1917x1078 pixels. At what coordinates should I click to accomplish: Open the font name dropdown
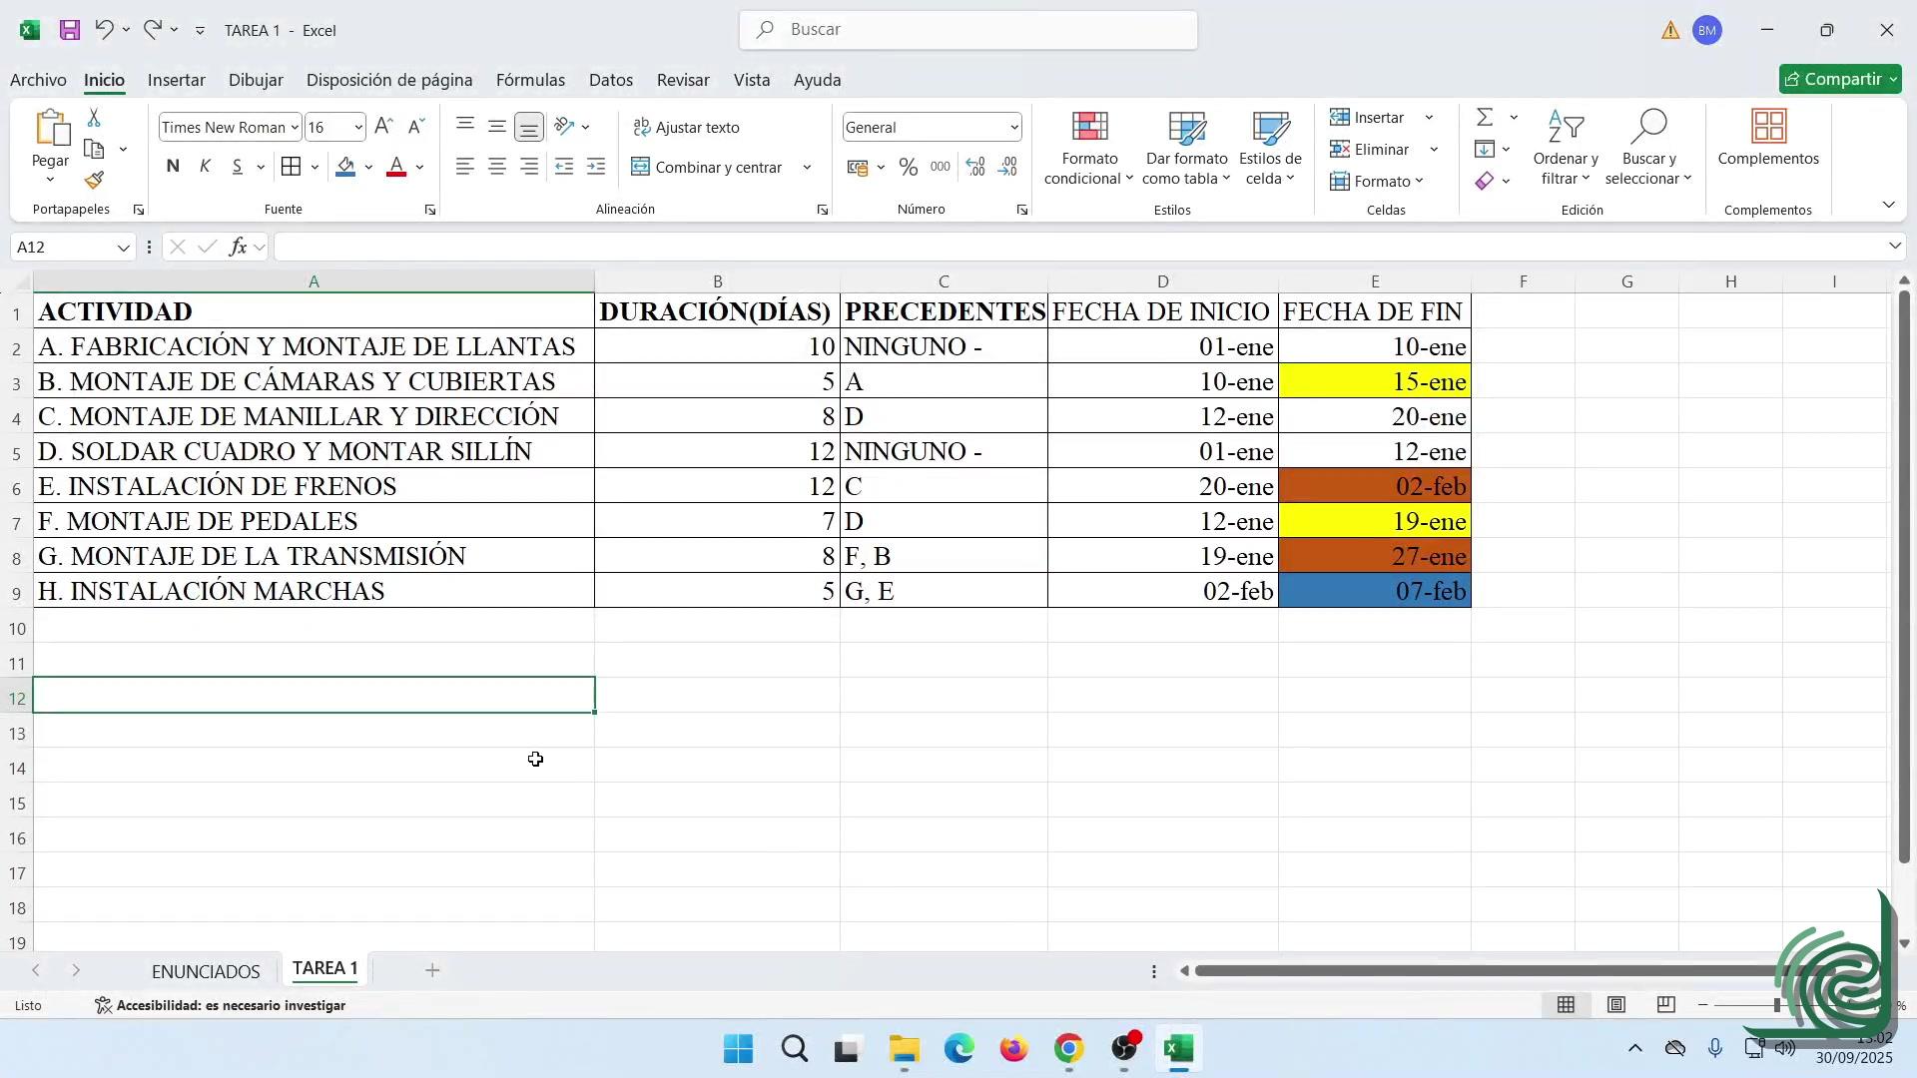pos(295,128)
